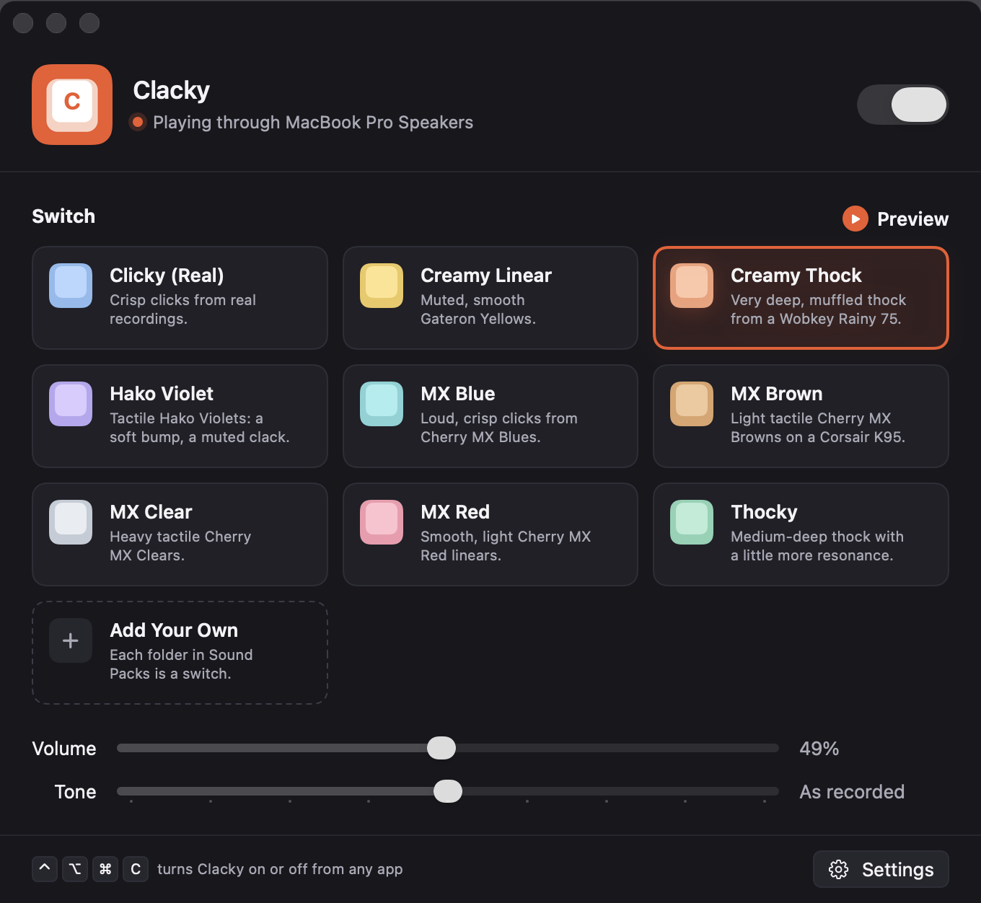This screenshot has width=981, height=903.
Task: Click the Volume slider handle
Action: [x=441, y=748]
